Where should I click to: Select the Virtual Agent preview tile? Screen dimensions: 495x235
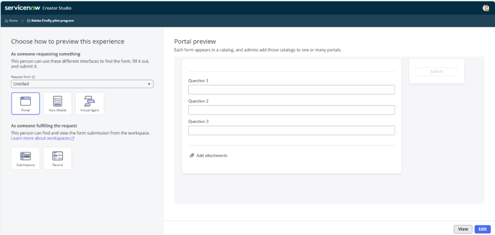coord(89,103)
